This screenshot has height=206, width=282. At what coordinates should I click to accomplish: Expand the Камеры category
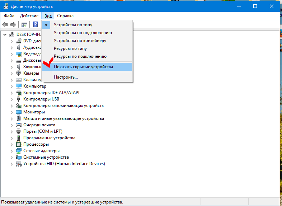point(12,74)
